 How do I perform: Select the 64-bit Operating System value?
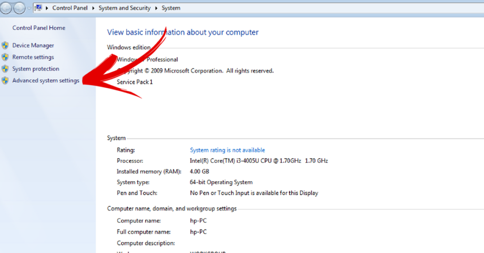pos(221,182)
